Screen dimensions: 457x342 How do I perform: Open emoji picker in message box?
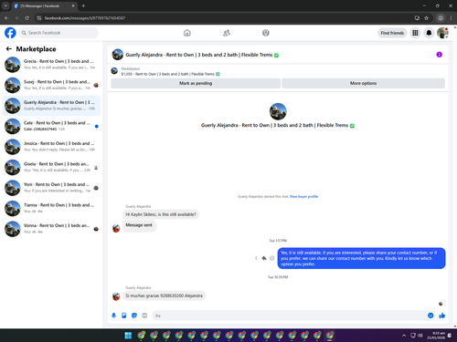click(x=430, y=316)
